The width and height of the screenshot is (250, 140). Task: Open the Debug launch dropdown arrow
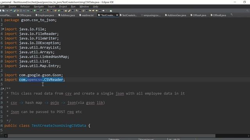point(31,10)
